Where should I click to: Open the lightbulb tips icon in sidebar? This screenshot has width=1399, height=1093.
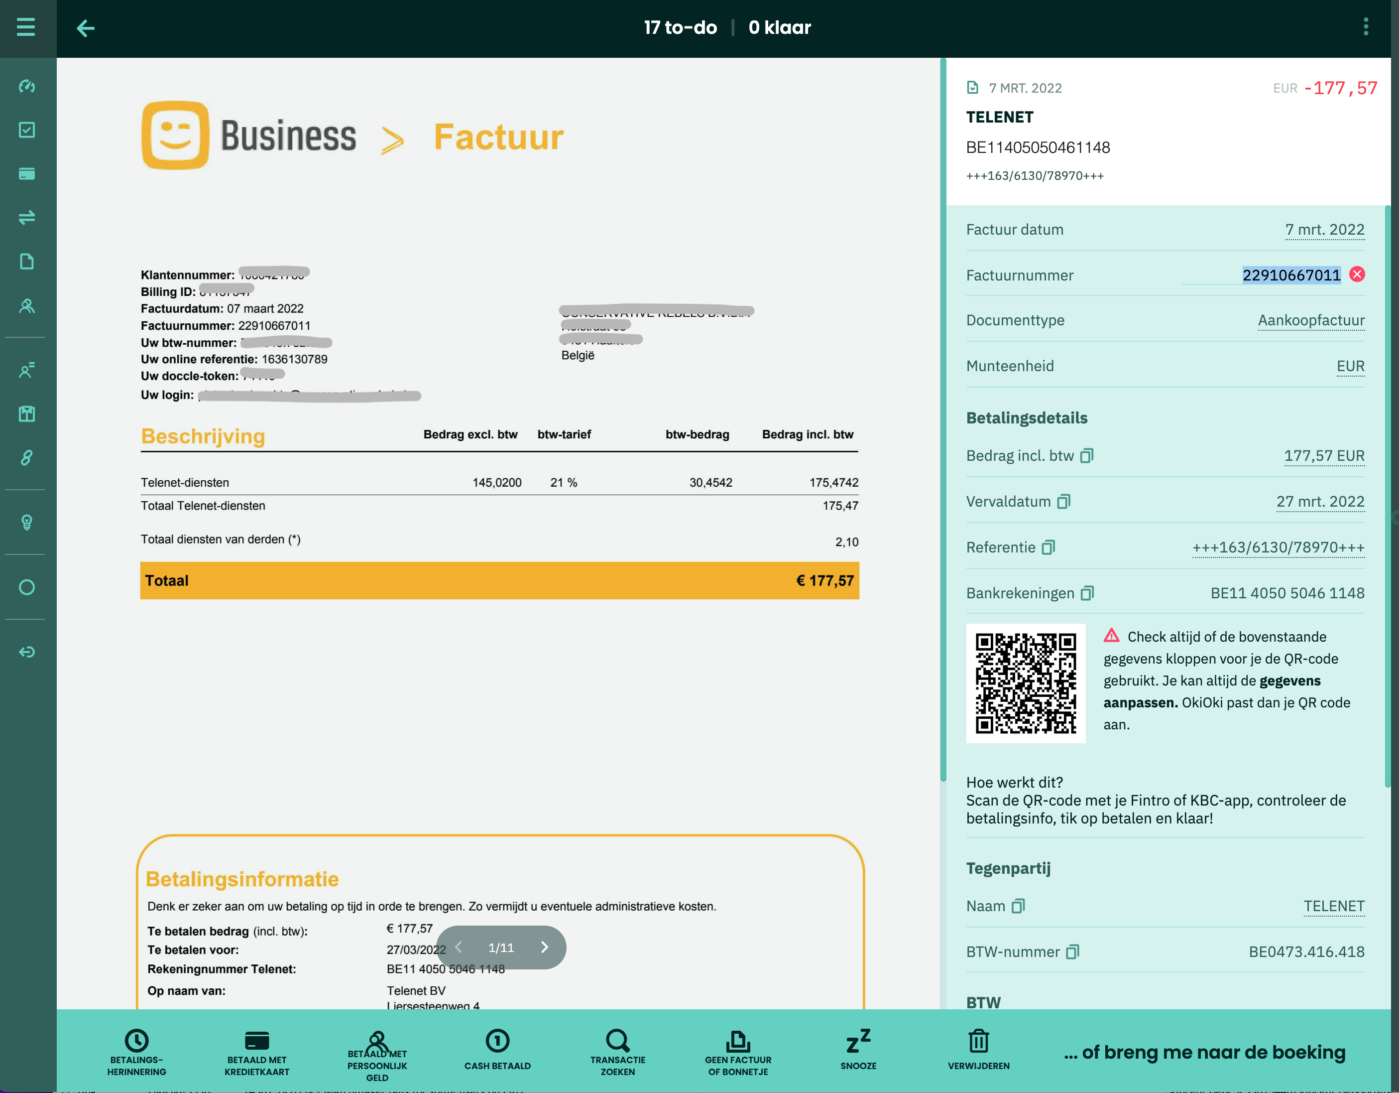coord(27,523)
